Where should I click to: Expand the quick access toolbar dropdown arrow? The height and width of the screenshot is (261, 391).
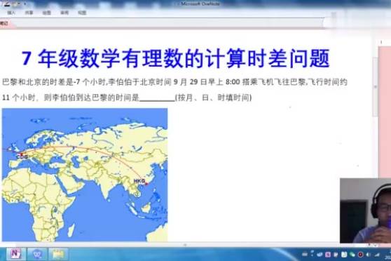click(x=25, y=4)
